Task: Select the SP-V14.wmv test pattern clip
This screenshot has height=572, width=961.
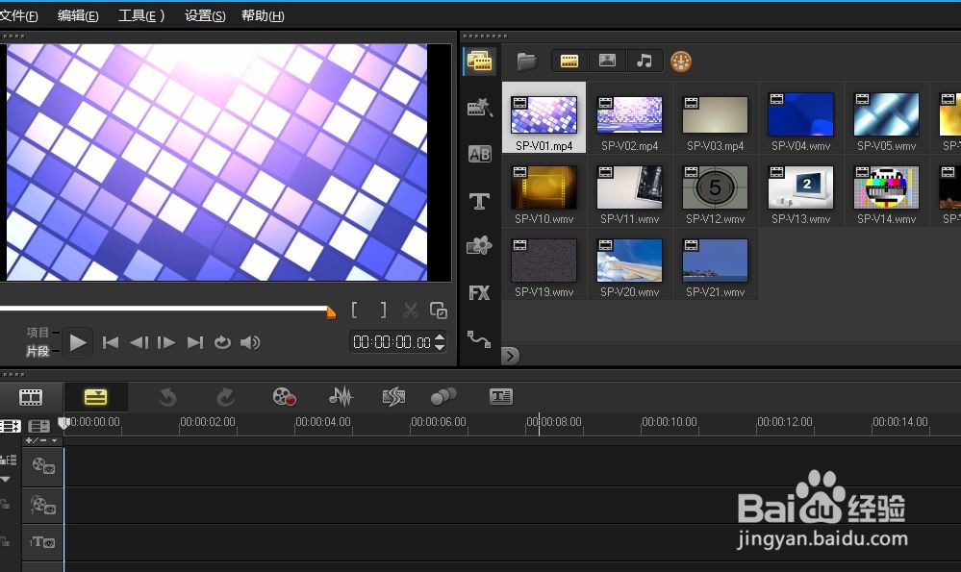Action: click(887, 187)
